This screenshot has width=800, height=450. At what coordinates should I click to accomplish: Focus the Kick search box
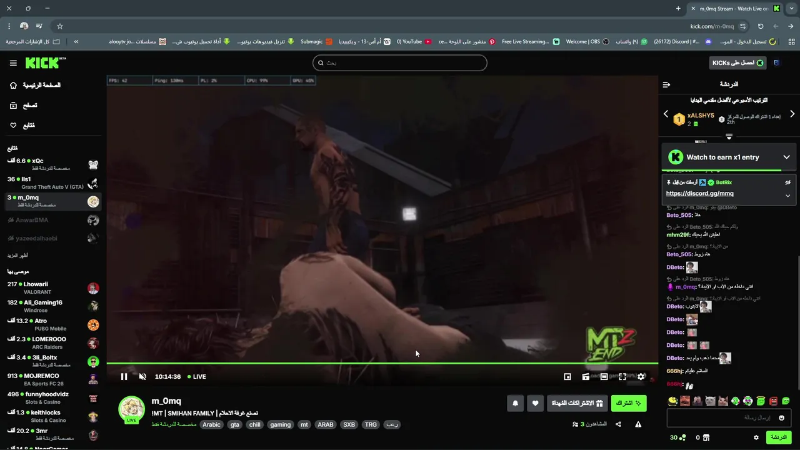coord(400,62)
